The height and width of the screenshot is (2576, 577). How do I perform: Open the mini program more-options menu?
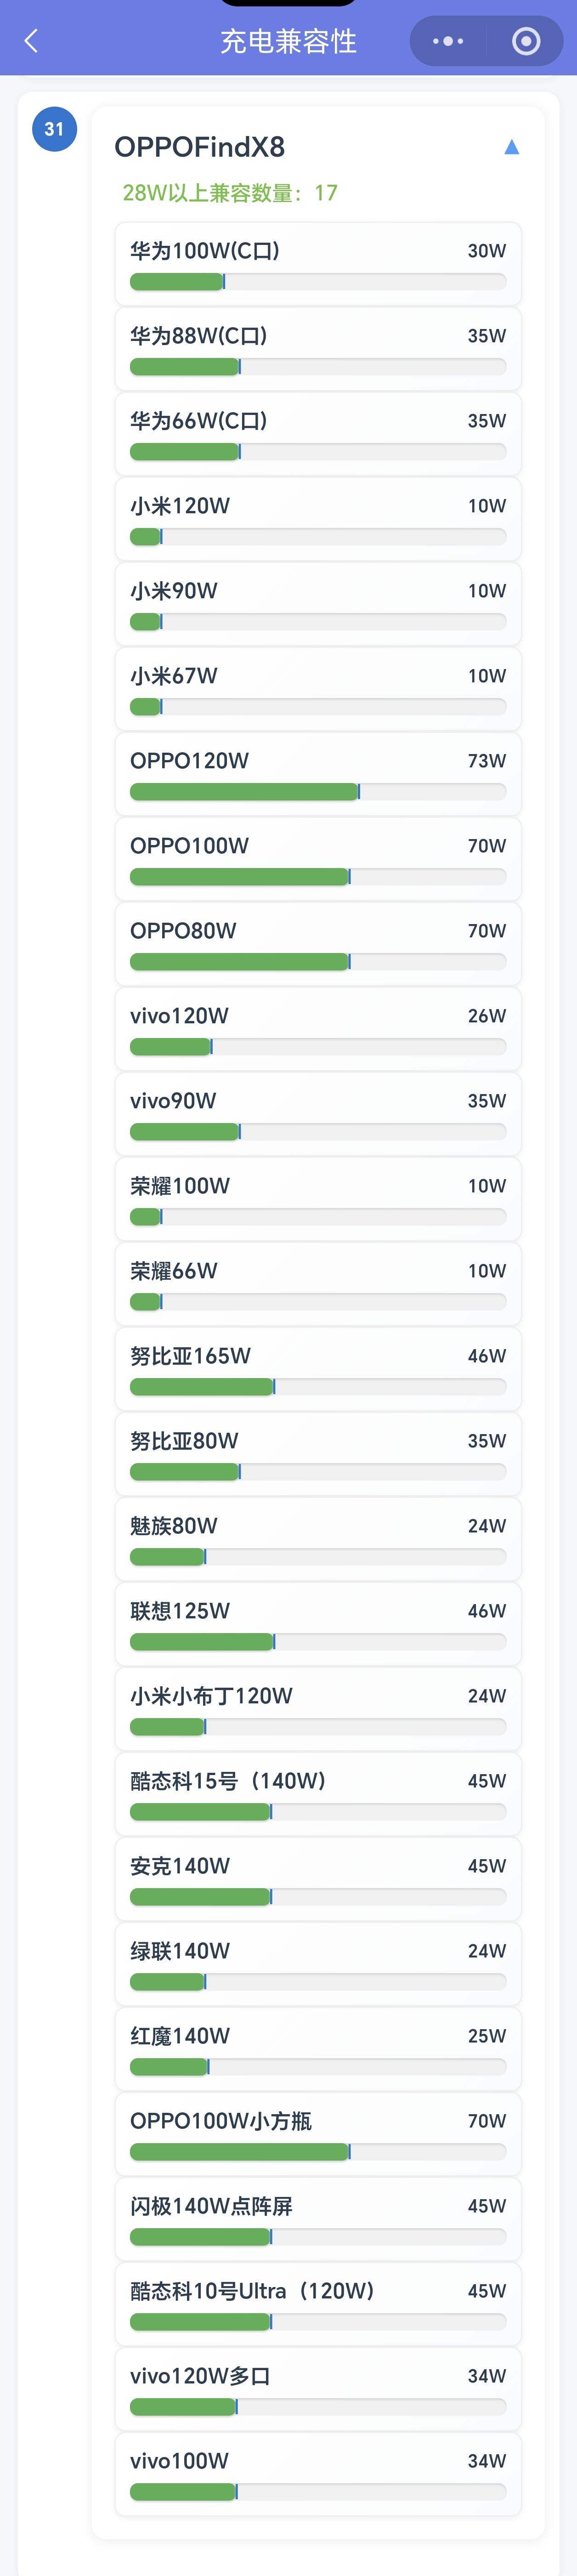pos(447,41)
